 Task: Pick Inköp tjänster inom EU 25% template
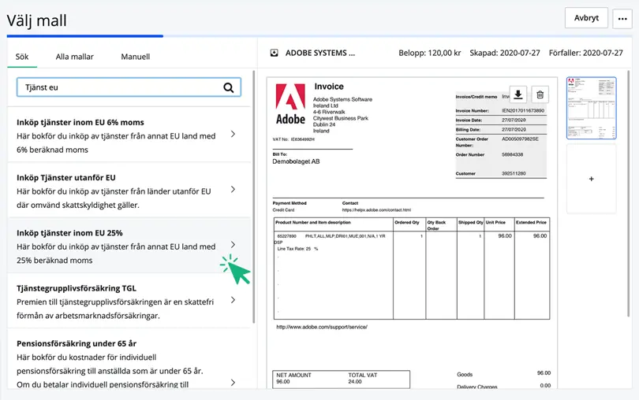click(x=129, y=246)
